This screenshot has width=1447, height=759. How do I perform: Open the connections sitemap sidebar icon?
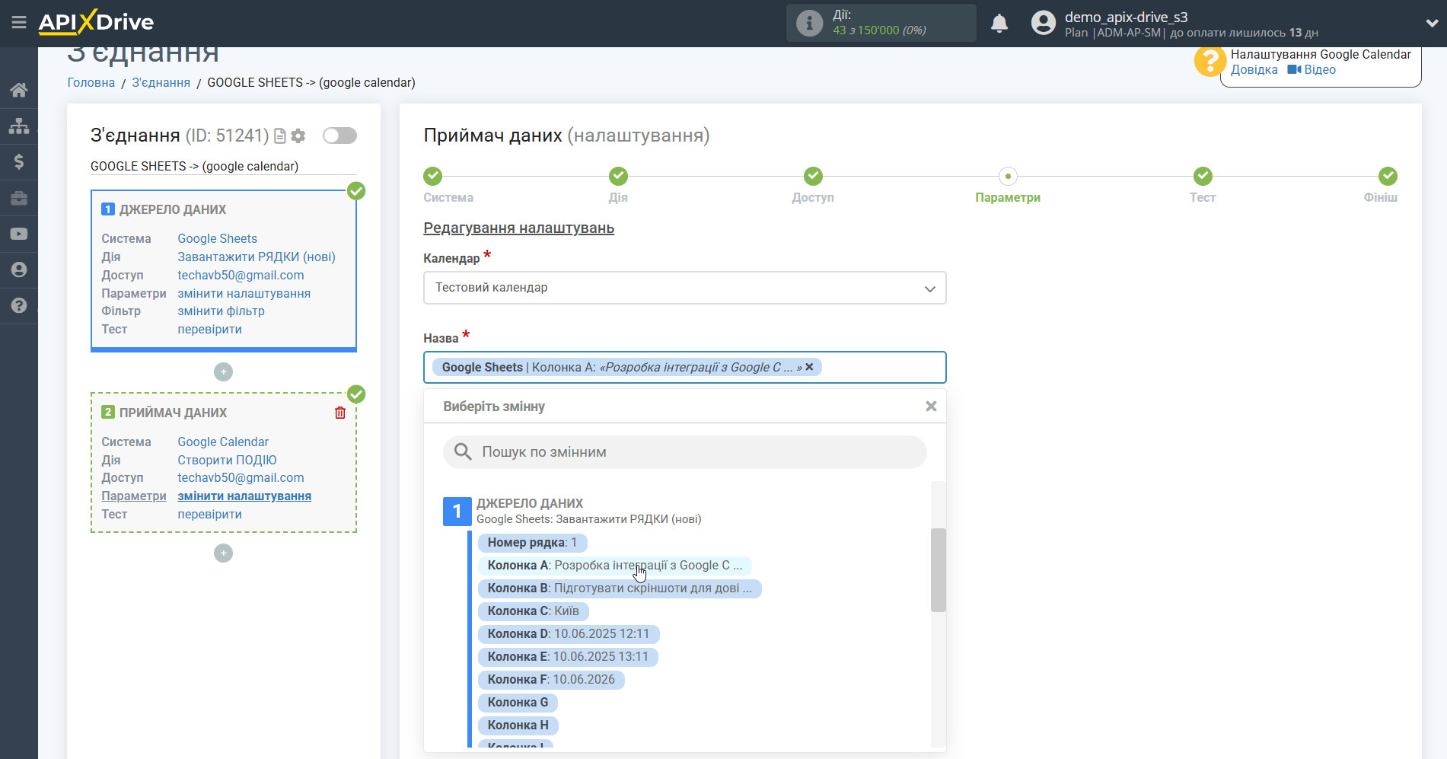click(x=19, y=126)
